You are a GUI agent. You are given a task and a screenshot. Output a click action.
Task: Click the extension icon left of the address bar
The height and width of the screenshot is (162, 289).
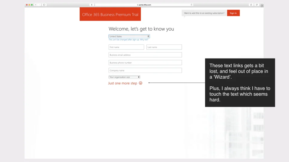pos(92,5)
